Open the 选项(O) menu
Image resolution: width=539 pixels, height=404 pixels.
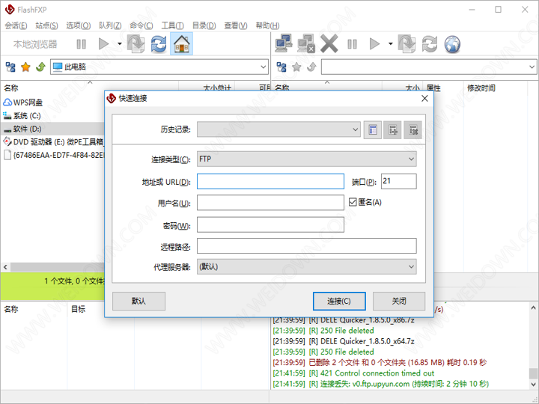79,25
